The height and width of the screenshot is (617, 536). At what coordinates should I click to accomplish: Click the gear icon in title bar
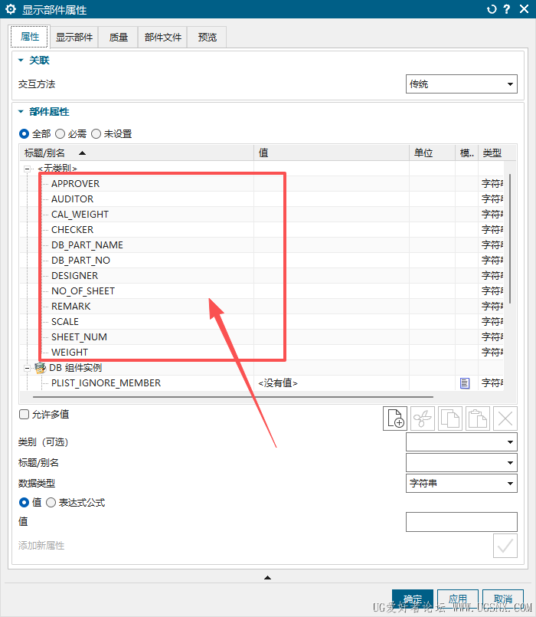click(11, 9)
